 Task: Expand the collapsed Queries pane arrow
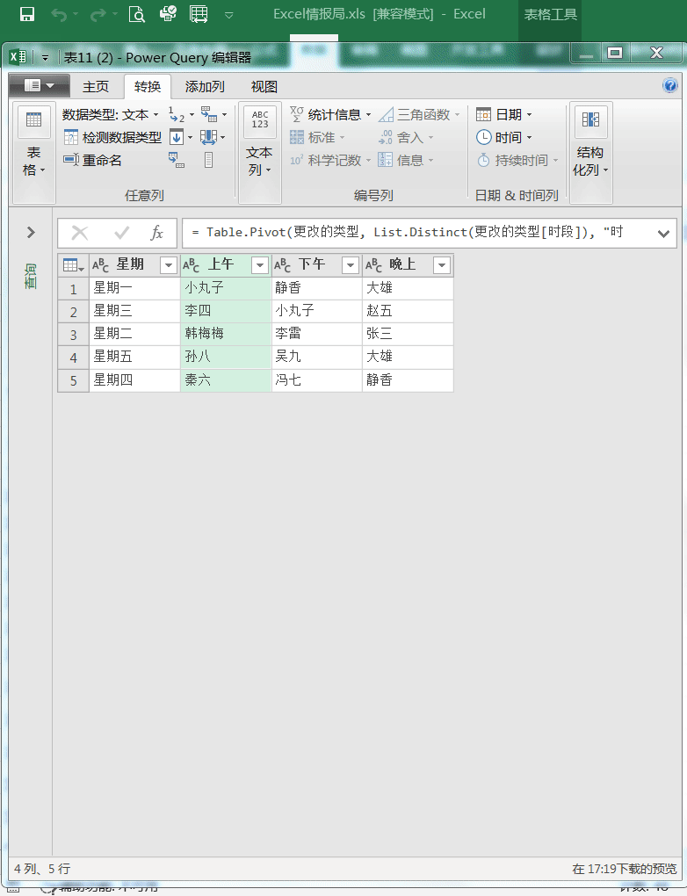[31, 233]
